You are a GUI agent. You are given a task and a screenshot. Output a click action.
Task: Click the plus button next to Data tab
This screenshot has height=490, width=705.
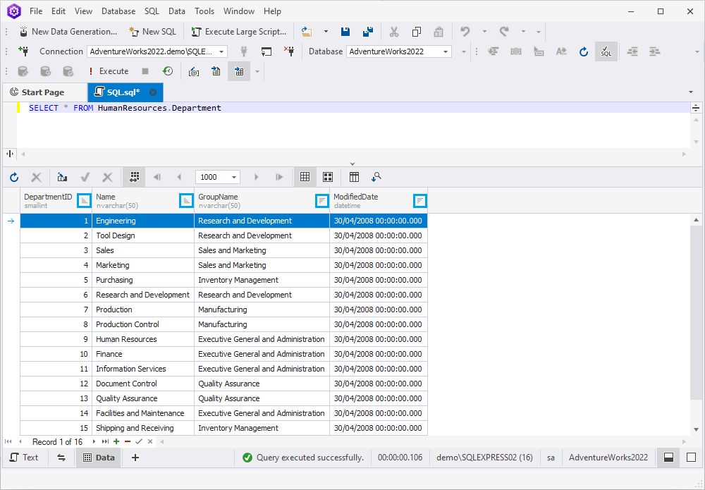(x=135, y=457)
